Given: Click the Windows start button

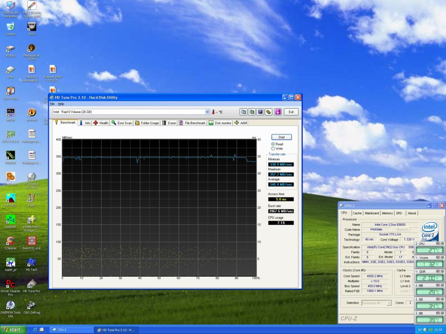Looking at the screenshot, I should (14, 330).
